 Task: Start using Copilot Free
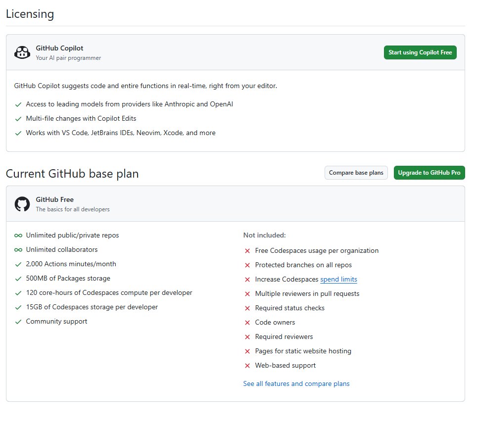click(x=420, y=52)
